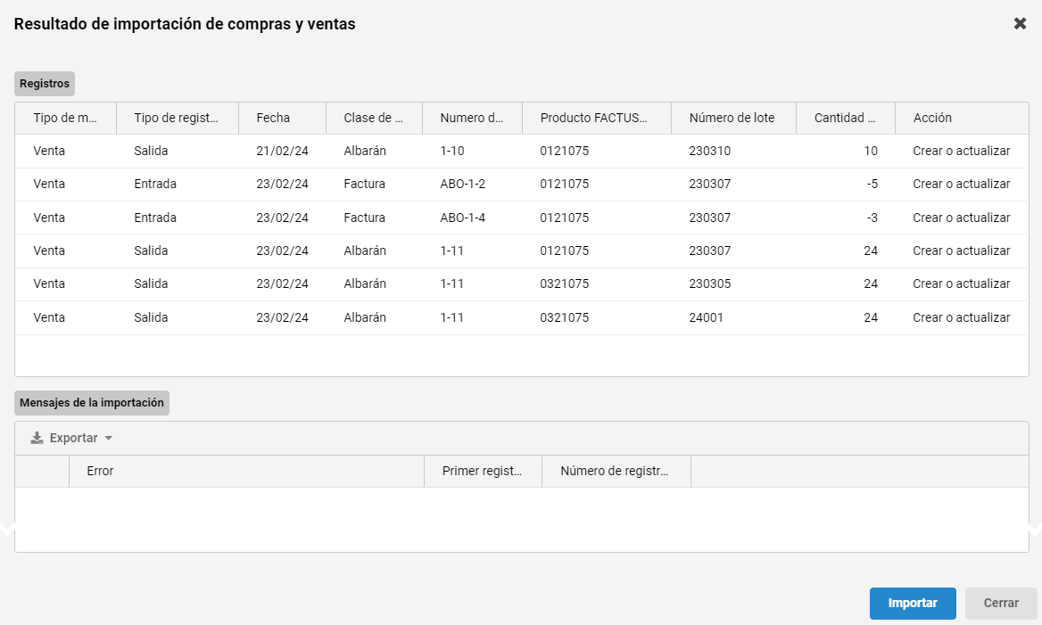
Task: Select the Registros tab label
Action: point(45,84)
